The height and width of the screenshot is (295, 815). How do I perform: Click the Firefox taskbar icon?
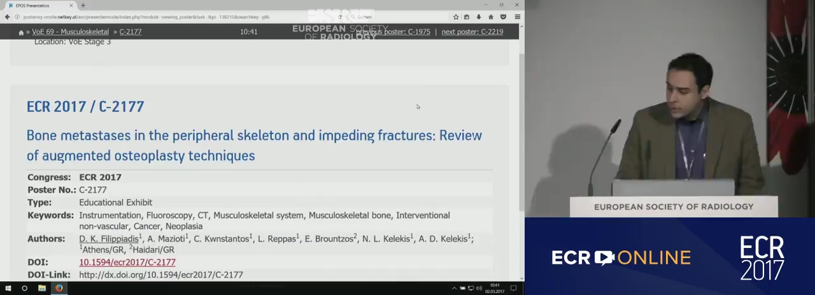coord(59,288)
